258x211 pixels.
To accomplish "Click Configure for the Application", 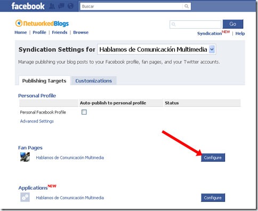I will (x=213, y=198).
